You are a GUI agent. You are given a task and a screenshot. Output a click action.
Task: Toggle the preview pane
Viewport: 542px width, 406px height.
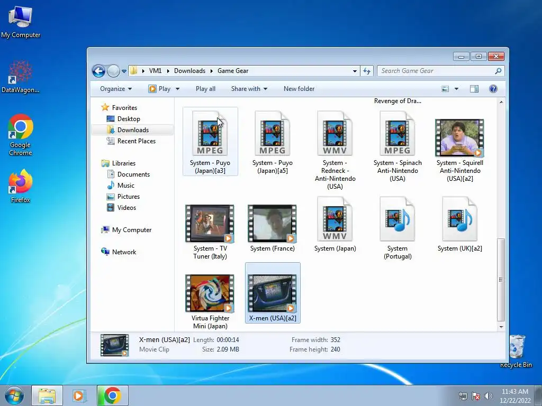[474, 89]
